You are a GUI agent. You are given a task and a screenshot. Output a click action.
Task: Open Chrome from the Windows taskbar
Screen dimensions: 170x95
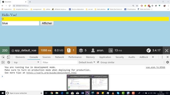tap(52, 93)
